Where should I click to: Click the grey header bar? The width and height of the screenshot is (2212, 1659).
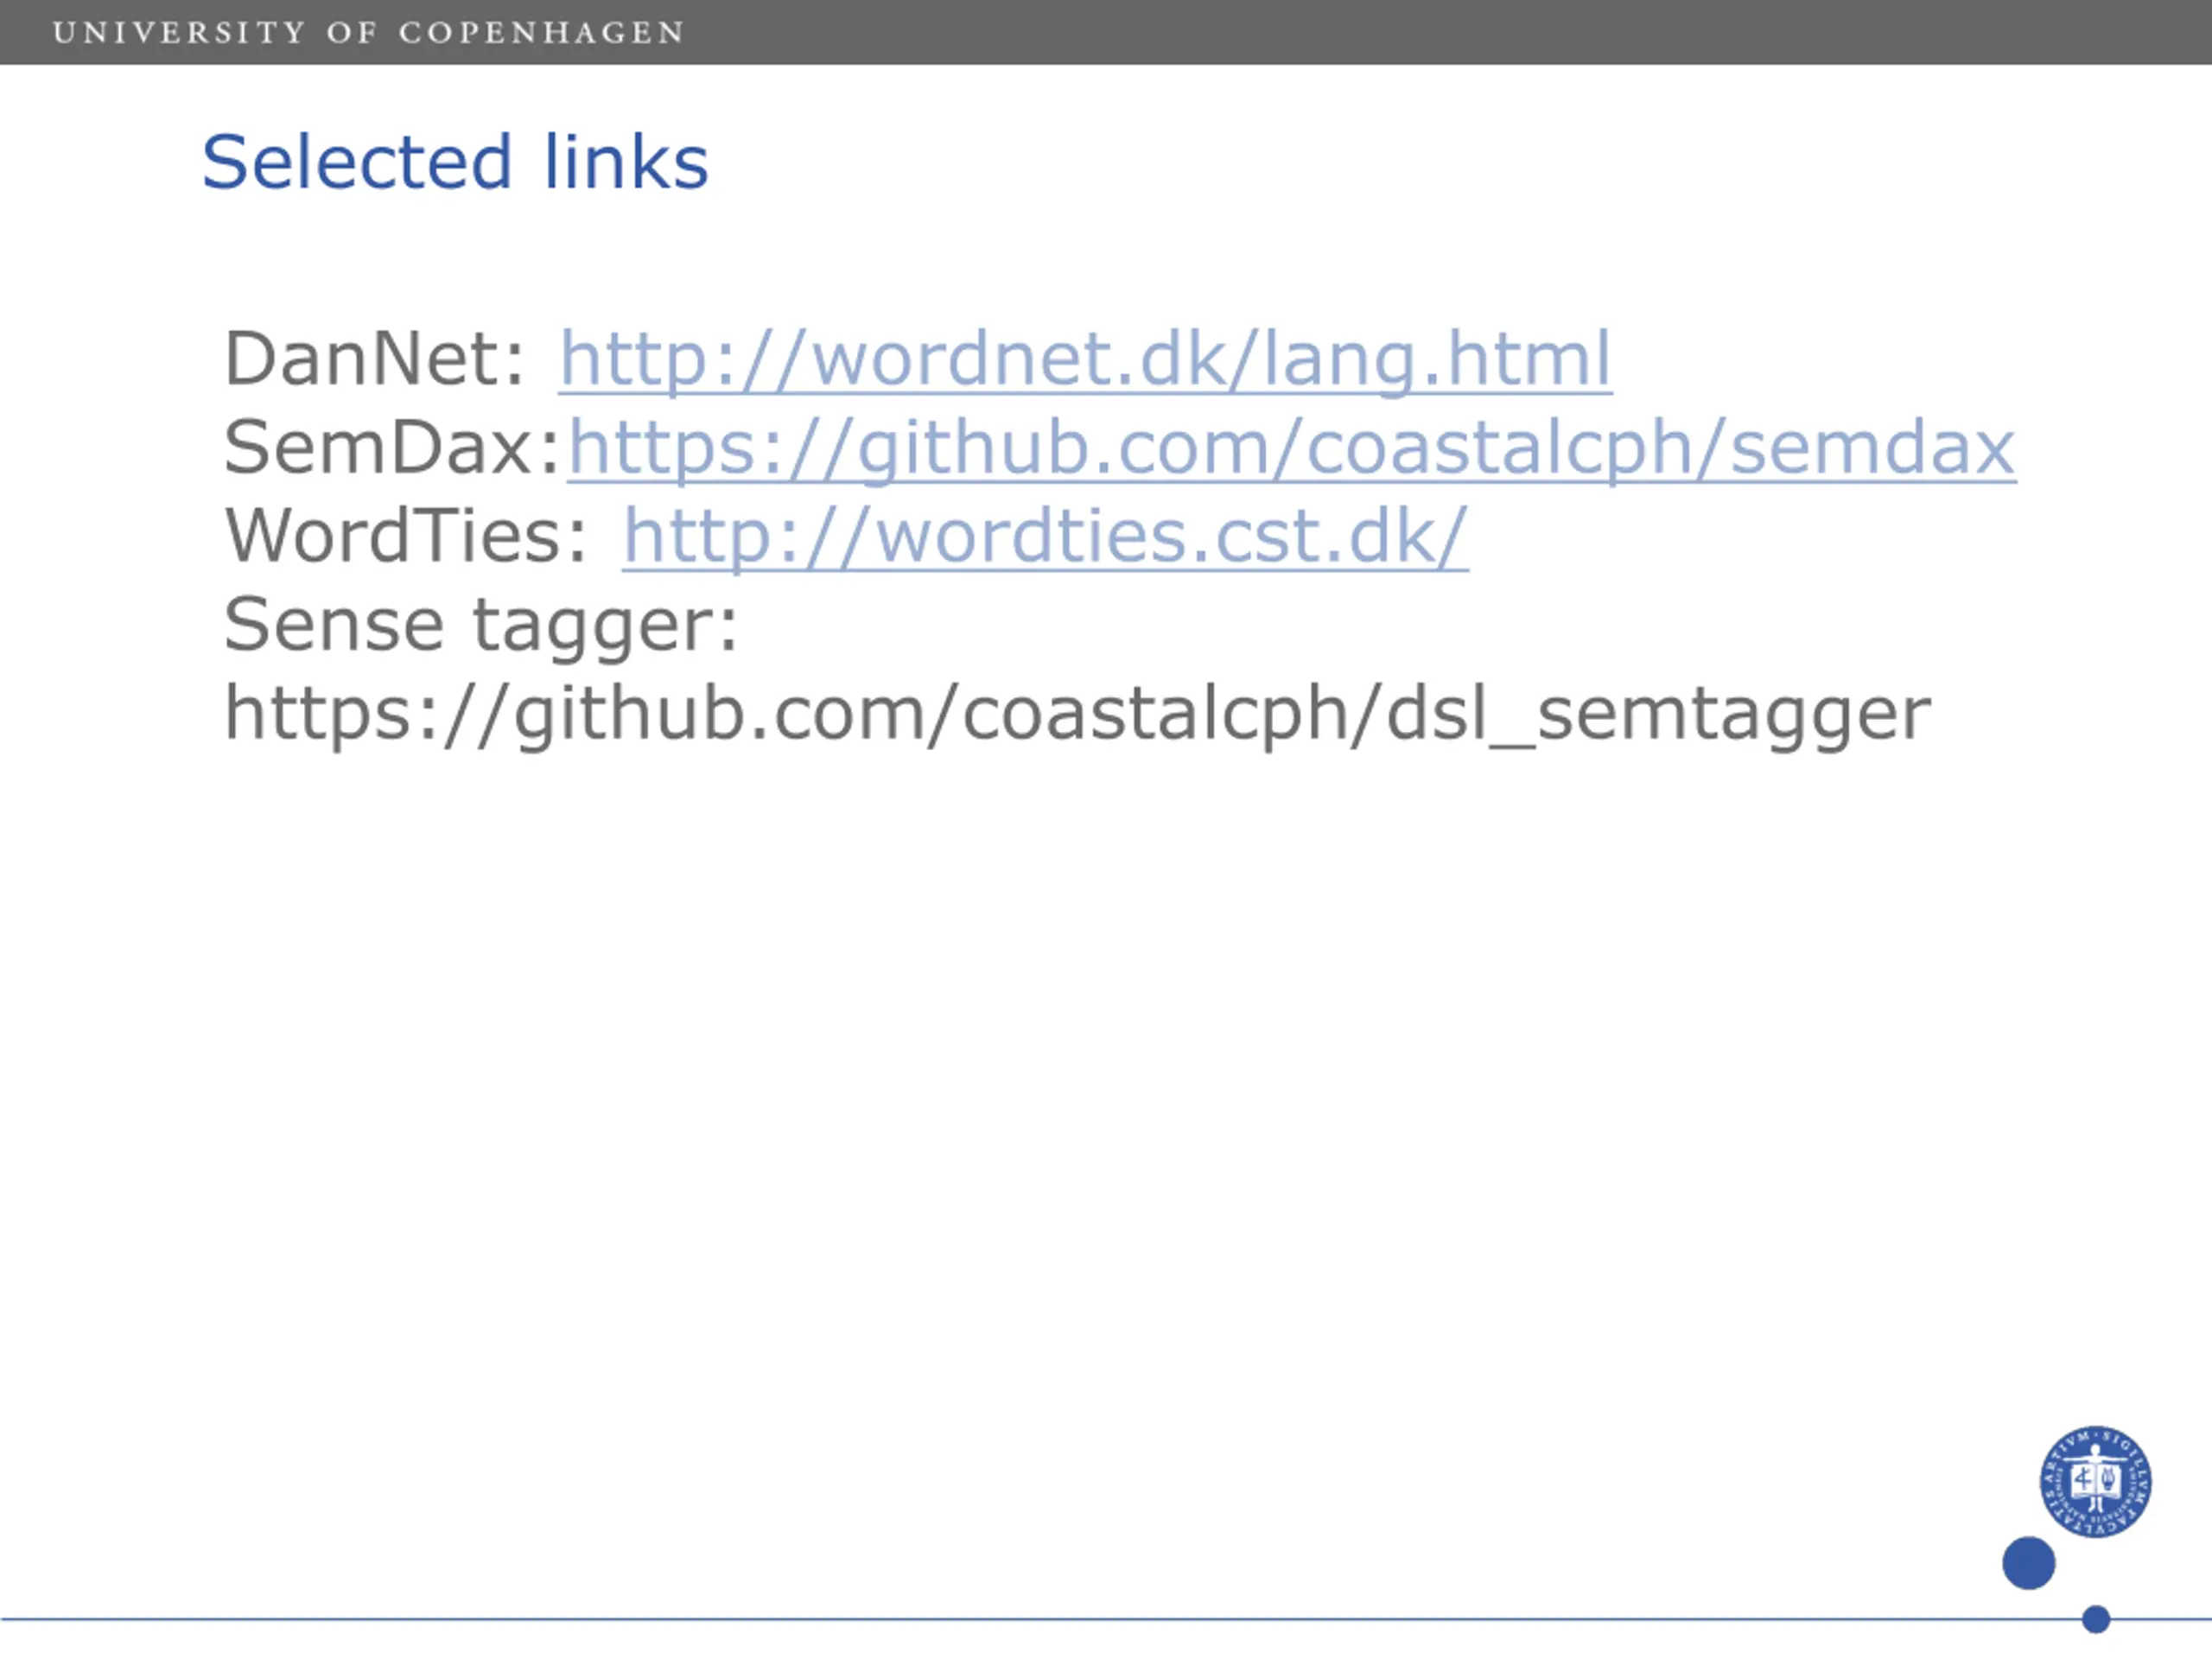1106,32
